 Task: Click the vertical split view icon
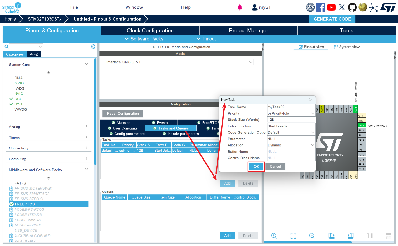pos(370,236)
